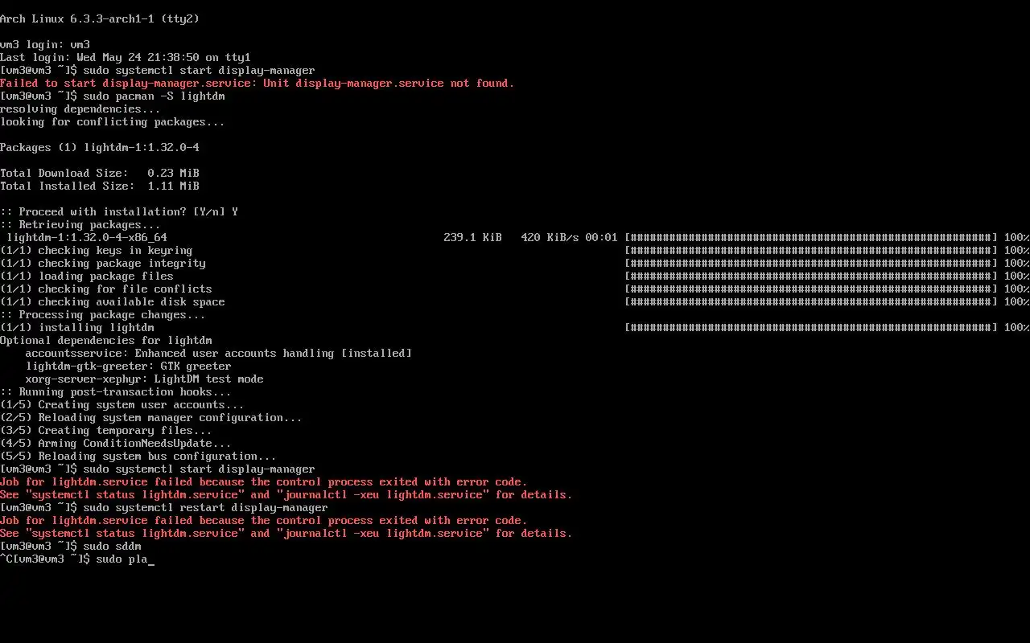Click the 'loading package files' text

(105, 276)
